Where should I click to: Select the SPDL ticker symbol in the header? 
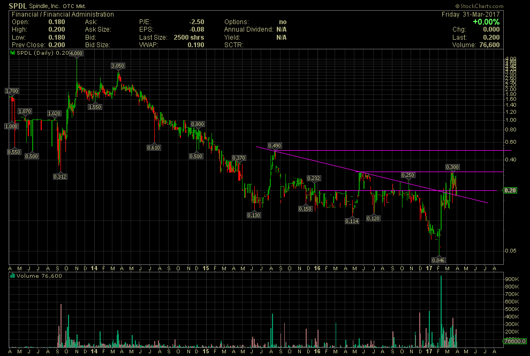click(x=18, y=6)
